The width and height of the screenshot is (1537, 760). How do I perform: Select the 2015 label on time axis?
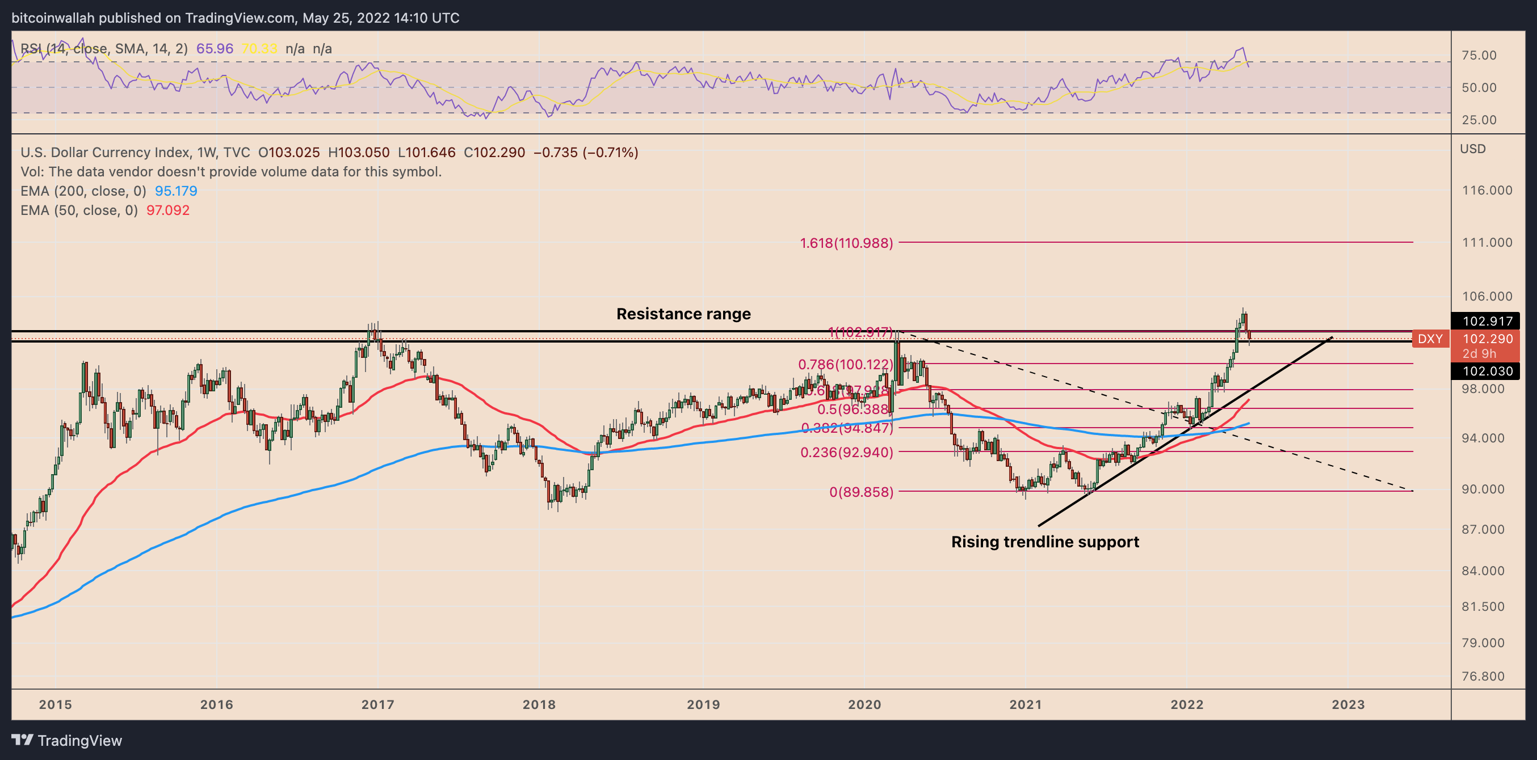click(x=56, y=704)
